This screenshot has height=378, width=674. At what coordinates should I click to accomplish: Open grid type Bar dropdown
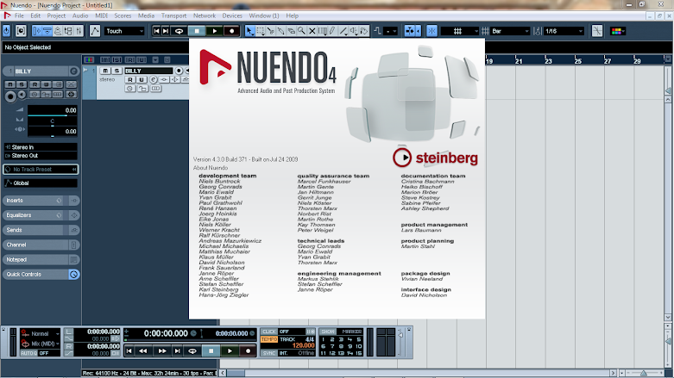pos(510,31)
